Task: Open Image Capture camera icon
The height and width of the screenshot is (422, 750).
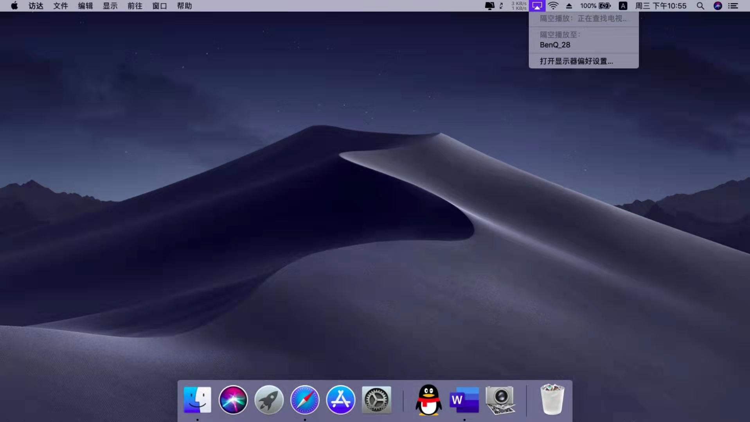Action: coord(500,400)
